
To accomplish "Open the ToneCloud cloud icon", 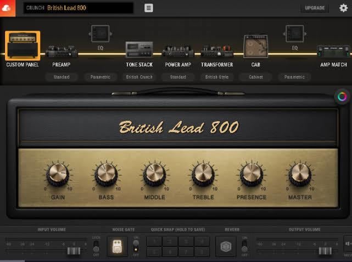I will pos(7,8).
